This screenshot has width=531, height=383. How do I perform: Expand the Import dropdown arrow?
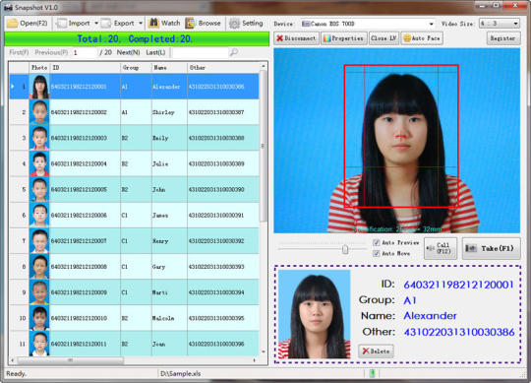pyautogui.click(x=96, y=24)
